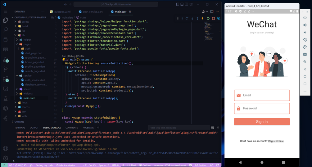Toggle the yellow lightbulb code action
The width and height of the screenshot is (312, 167).
click(64, 59)
